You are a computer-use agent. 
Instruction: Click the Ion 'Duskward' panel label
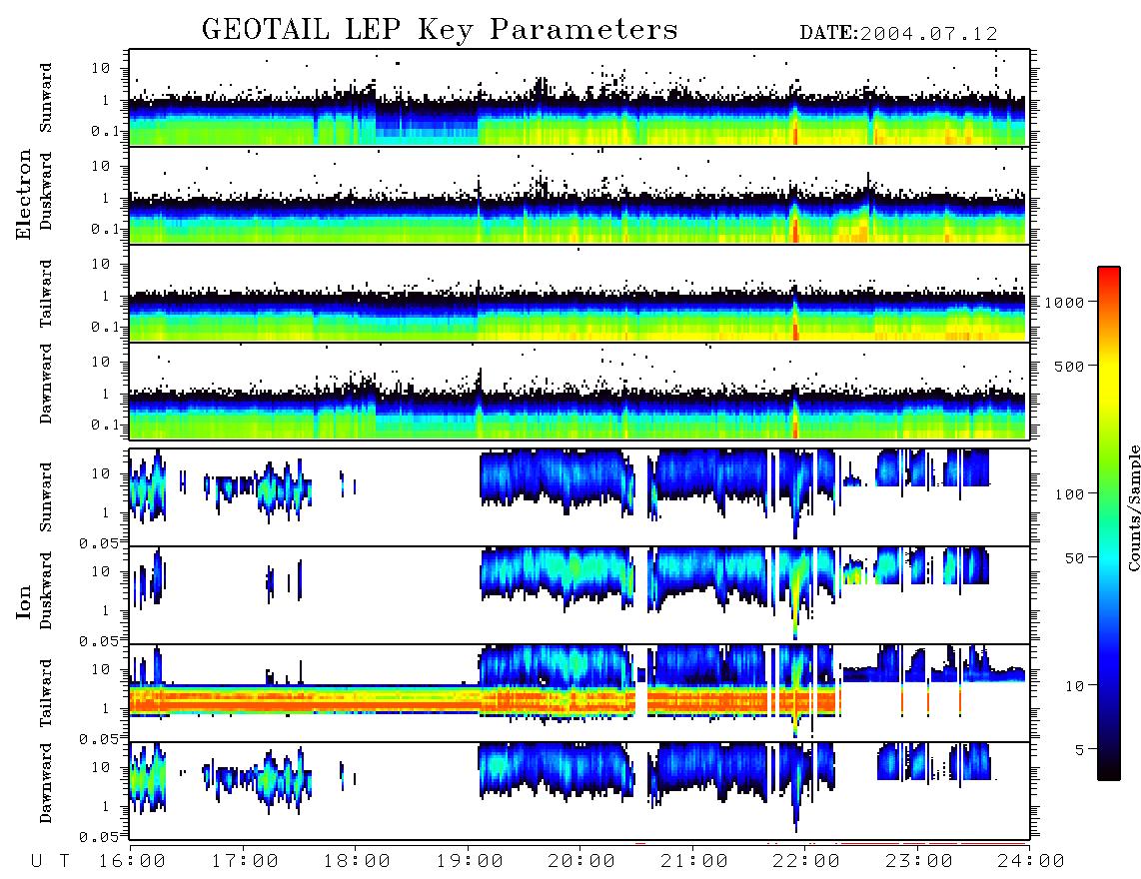(x=46, y=590)
